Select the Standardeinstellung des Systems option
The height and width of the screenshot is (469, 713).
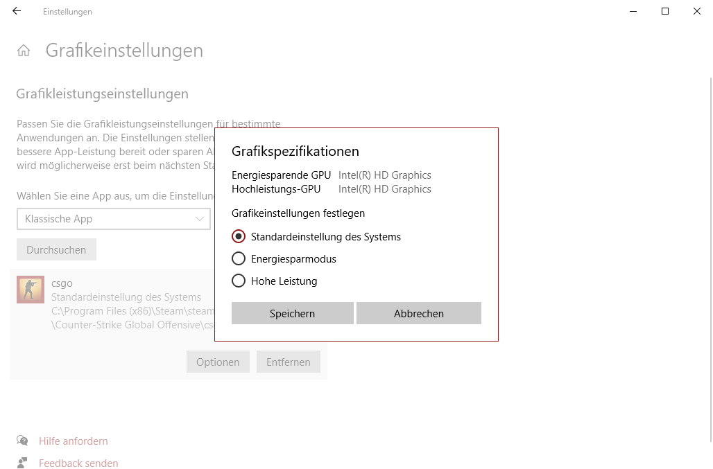239,236
